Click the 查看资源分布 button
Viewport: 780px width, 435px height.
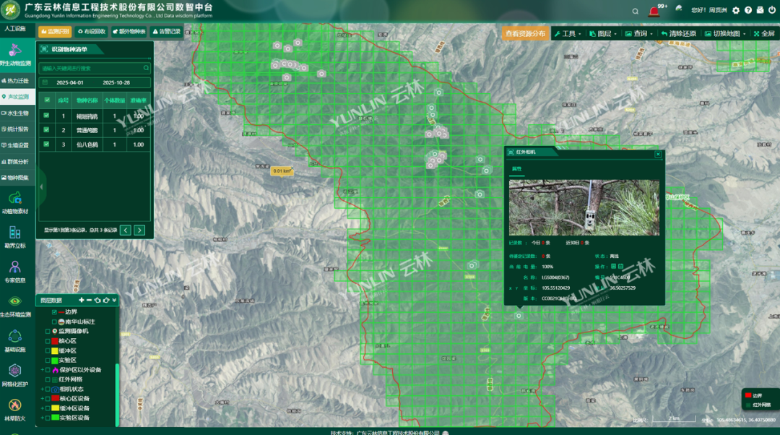(x=525, y=33)
